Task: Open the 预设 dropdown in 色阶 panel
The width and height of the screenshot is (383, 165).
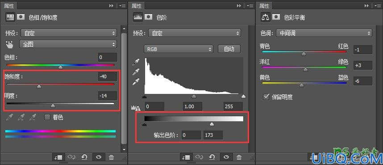Action: 195,33
